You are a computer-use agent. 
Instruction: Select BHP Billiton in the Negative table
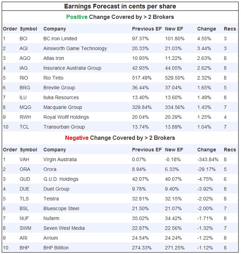56,248
